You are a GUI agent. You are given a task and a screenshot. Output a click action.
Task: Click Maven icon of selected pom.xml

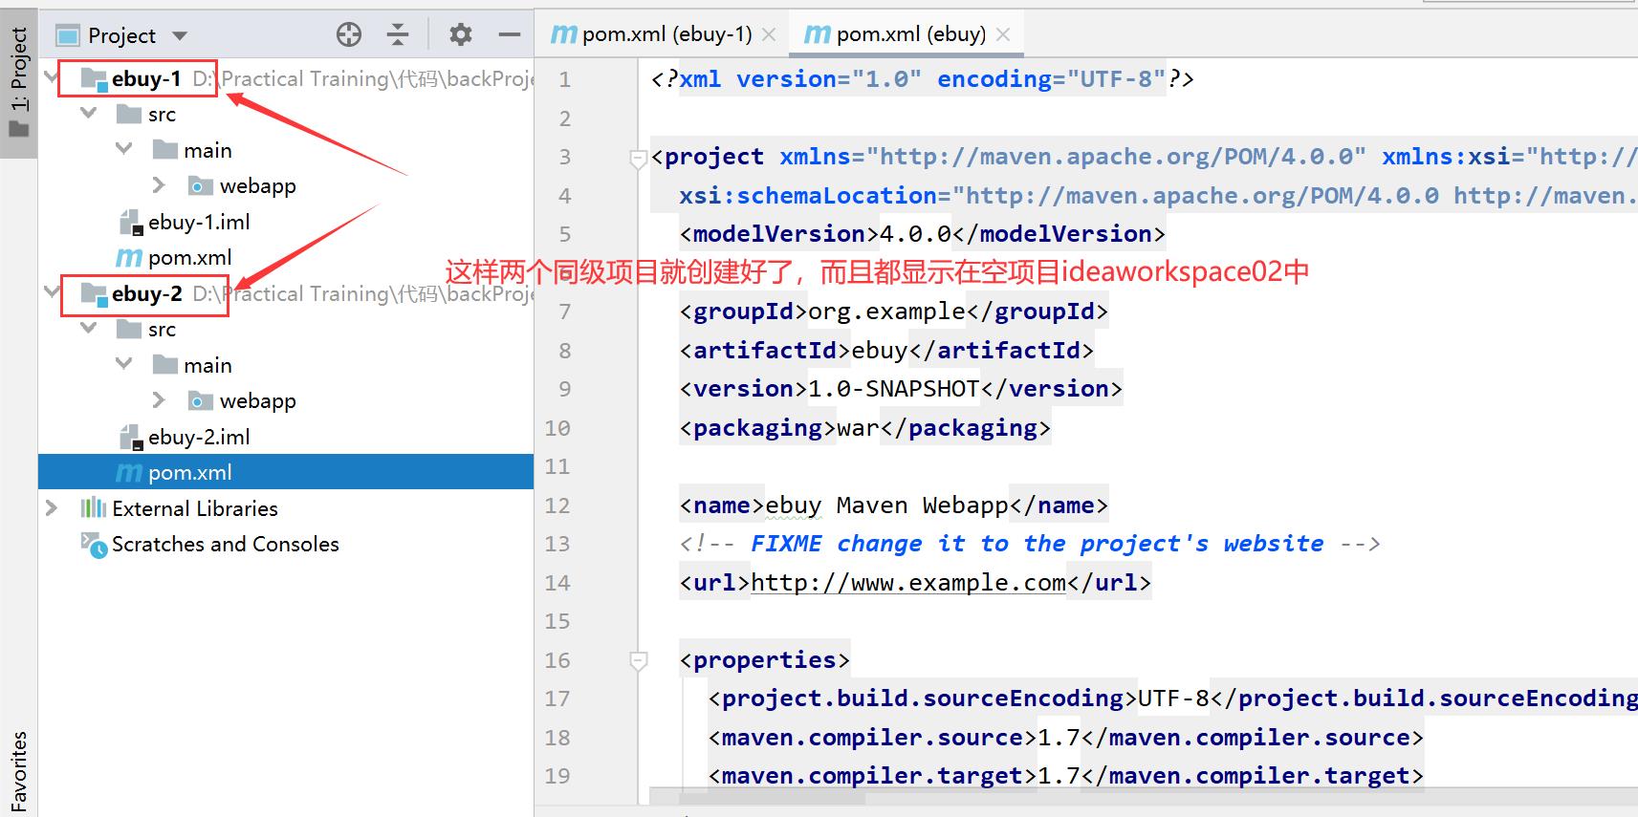(129, 473)
